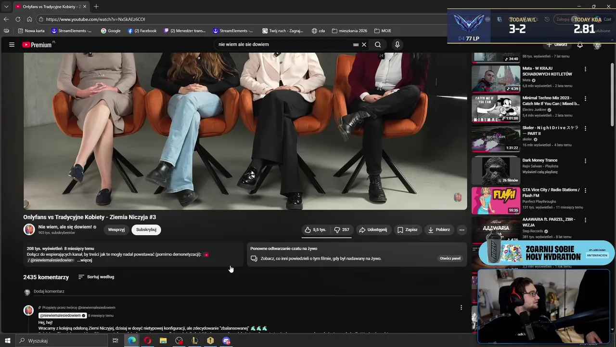
Task: Click the search magnifier button
Action: (378, 44)
